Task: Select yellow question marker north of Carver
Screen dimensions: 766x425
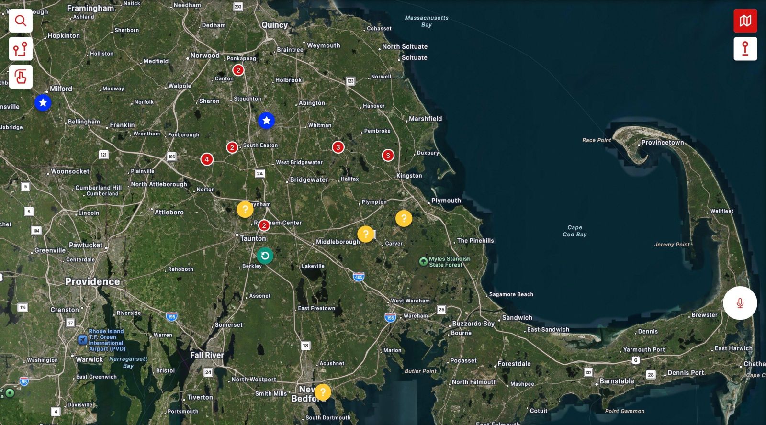Action: click(404, 218)
